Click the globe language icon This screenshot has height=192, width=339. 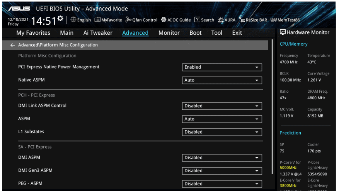[73, 20]
